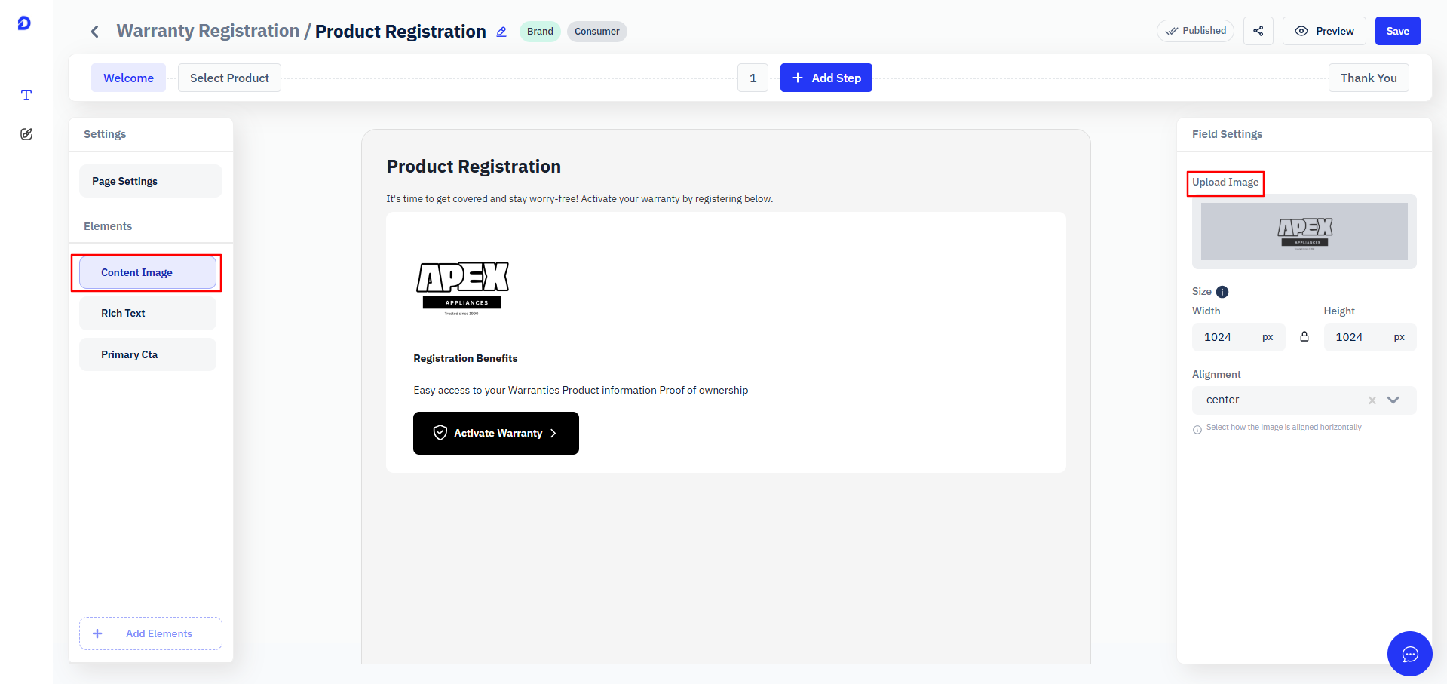Click the pencil edit icon next to title

tap(501, 32)
